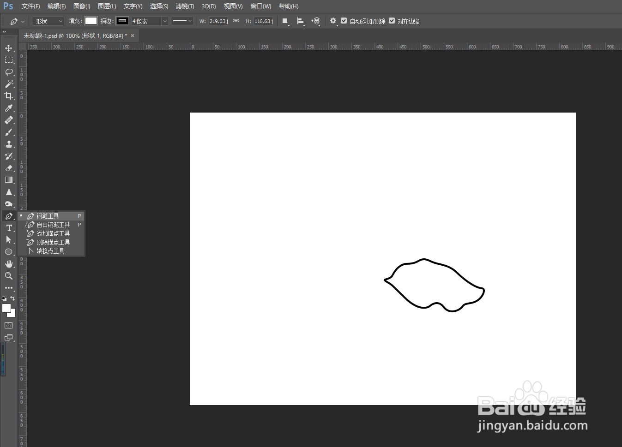Open the gear settings in options bar
The width and height of the screenshot is (622, 447).
(333, 21)
